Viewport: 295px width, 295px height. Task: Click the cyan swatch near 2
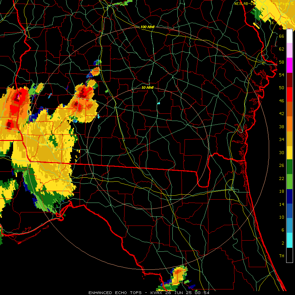coord(289,240)
